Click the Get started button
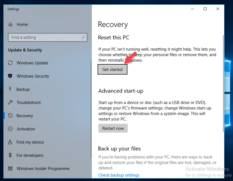 pyautogui.click(x=112, y=69)
